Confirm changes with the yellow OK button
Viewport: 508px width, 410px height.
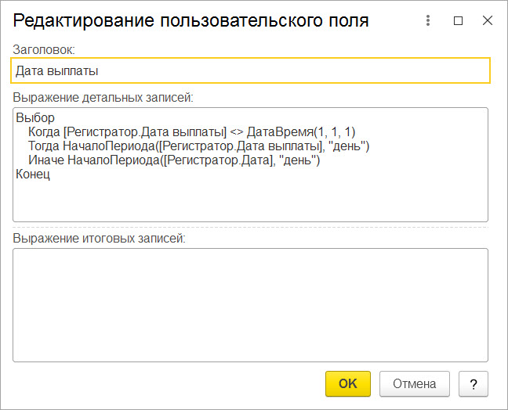[x=348, y=384]
